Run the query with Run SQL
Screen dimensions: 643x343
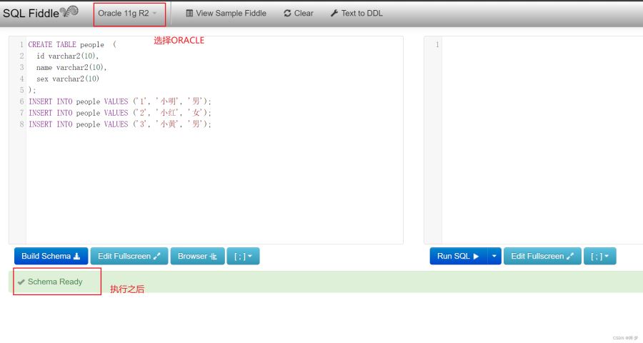(x=457, y=256)
